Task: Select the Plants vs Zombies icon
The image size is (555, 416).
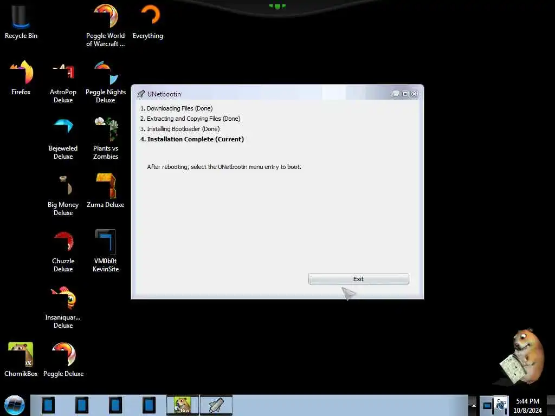Action: pos(106,139)
